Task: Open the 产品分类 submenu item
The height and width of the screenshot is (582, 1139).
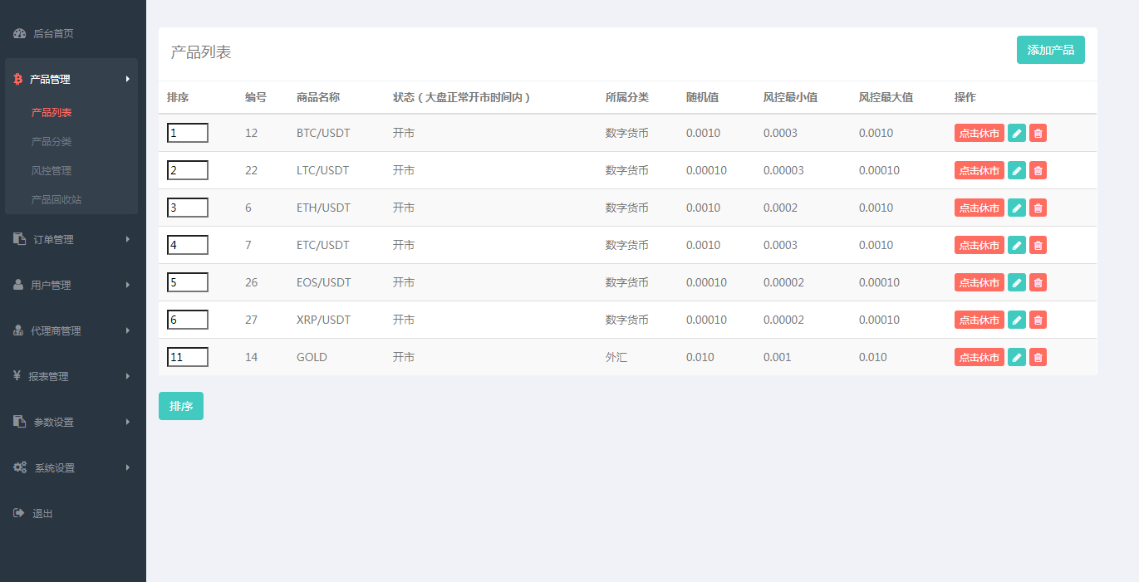Action: [x=52, y=142]
